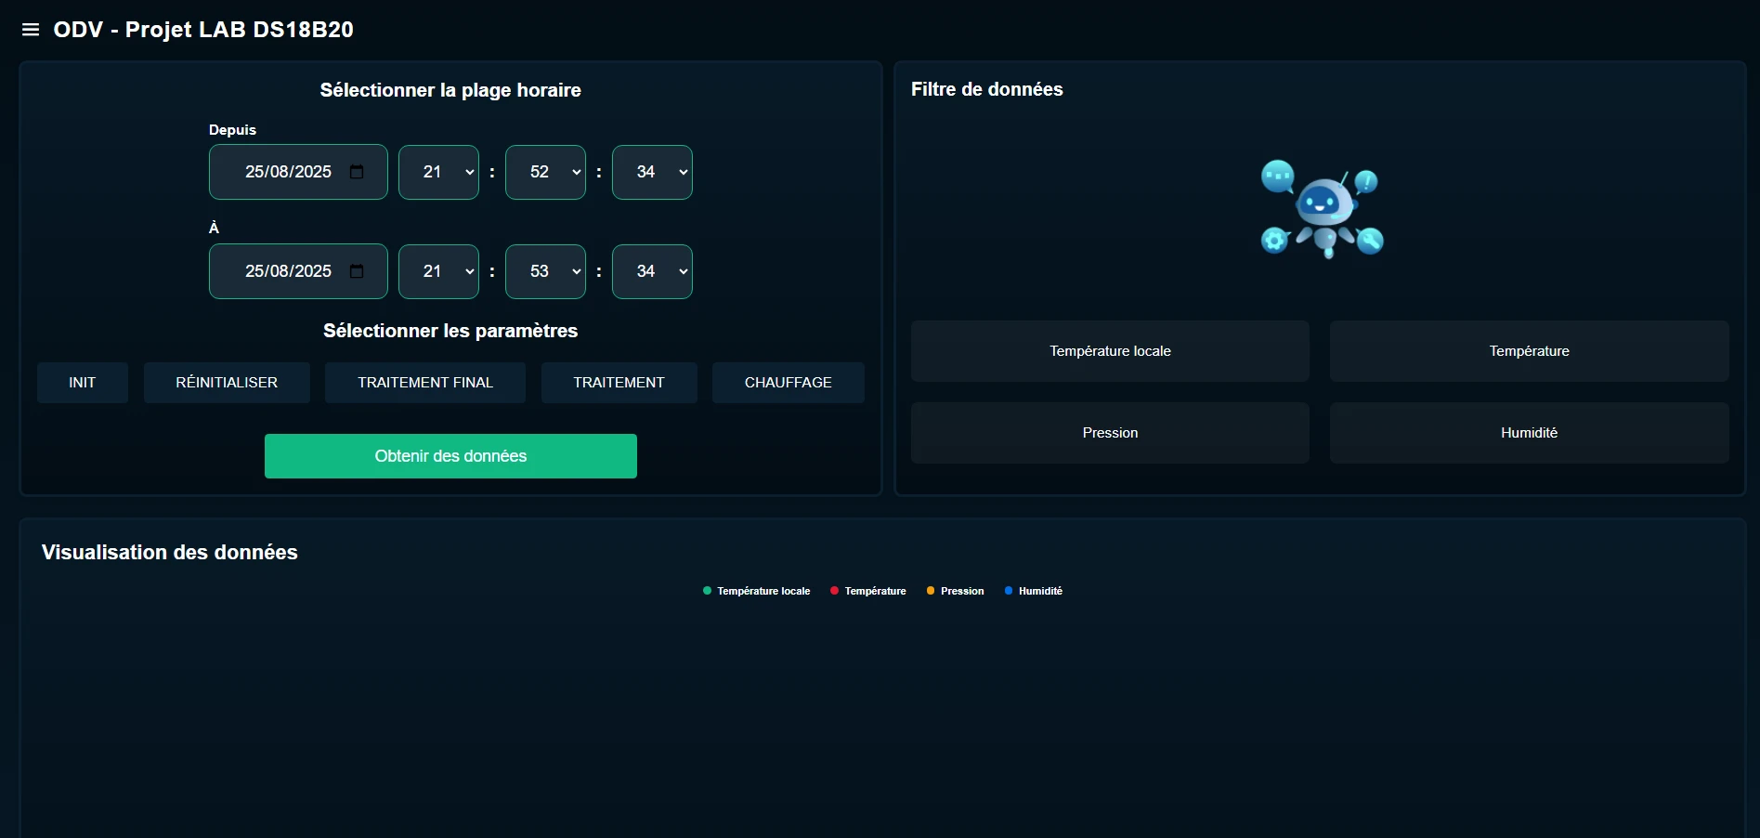Select the TRAITEMENT FINAL parameter

(x=424, y=383)
